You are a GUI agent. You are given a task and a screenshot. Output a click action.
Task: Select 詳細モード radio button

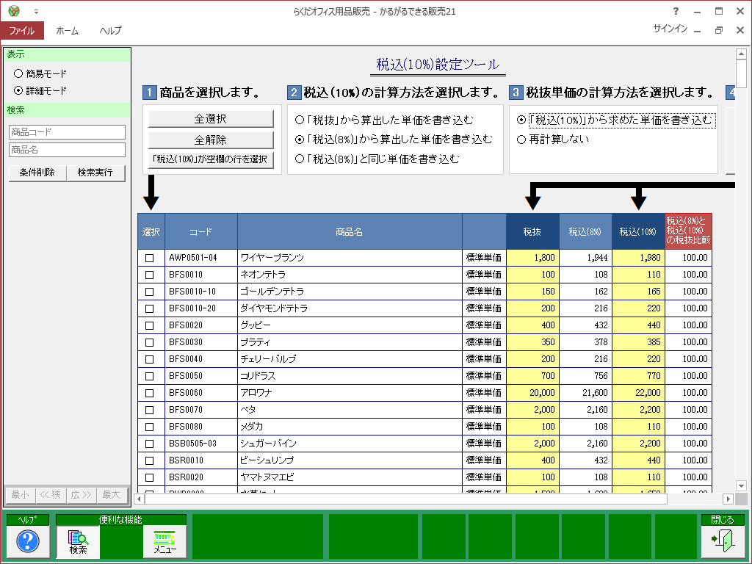pos(18,90)
